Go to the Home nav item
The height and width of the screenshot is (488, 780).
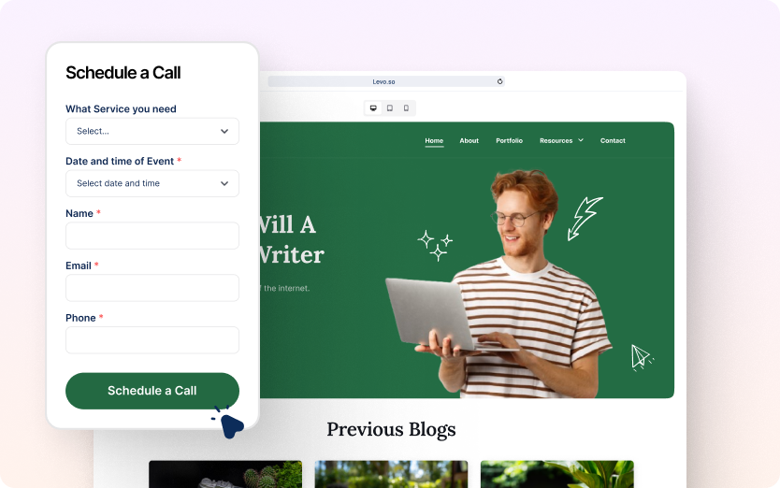pos(434,141)
